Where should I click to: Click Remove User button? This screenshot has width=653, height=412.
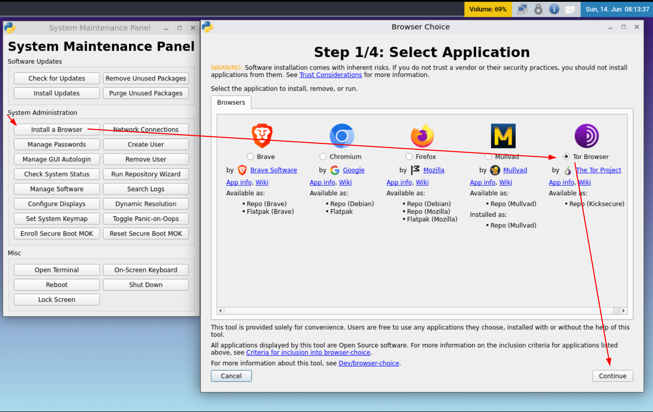146,159
